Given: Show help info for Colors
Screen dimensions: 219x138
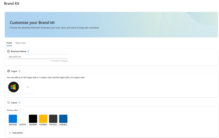Looking at the screenshot, I should 20,103.
